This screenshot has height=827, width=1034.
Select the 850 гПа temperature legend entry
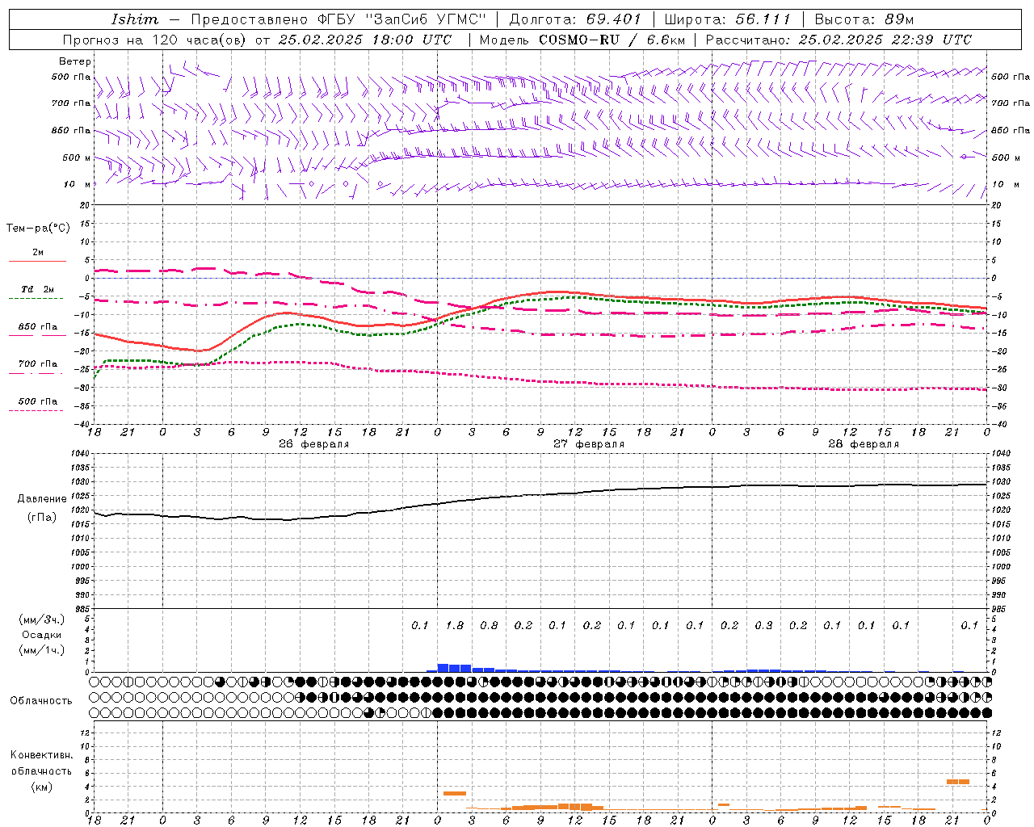(37, 327)
